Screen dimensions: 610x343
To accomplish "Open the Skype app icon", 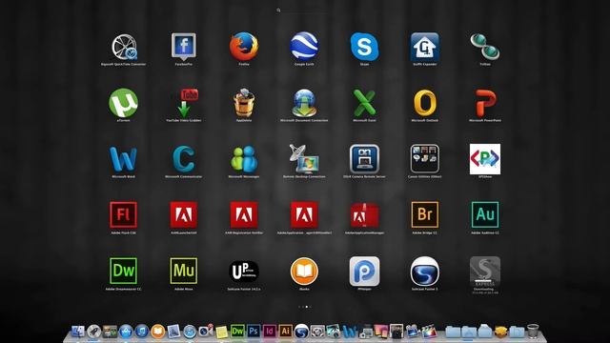I will 364,47.
